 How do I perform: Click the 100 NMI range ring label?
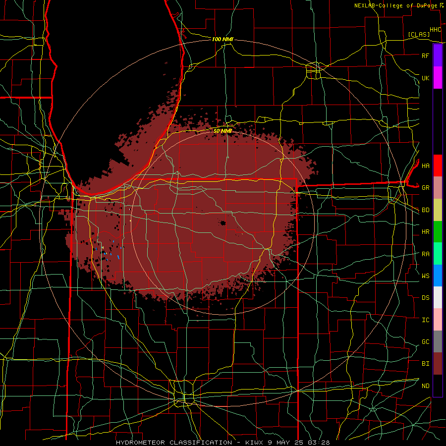223,39
